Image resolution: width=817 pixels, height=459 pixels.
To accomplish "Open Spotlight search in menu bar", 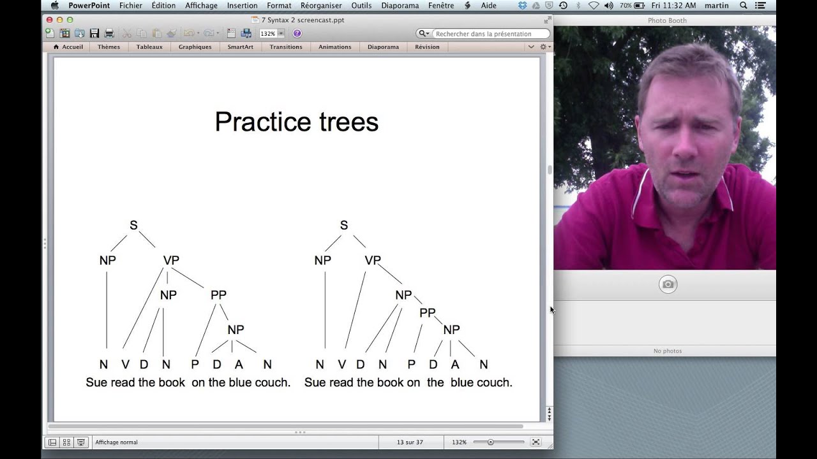I will tap(744, 6).
